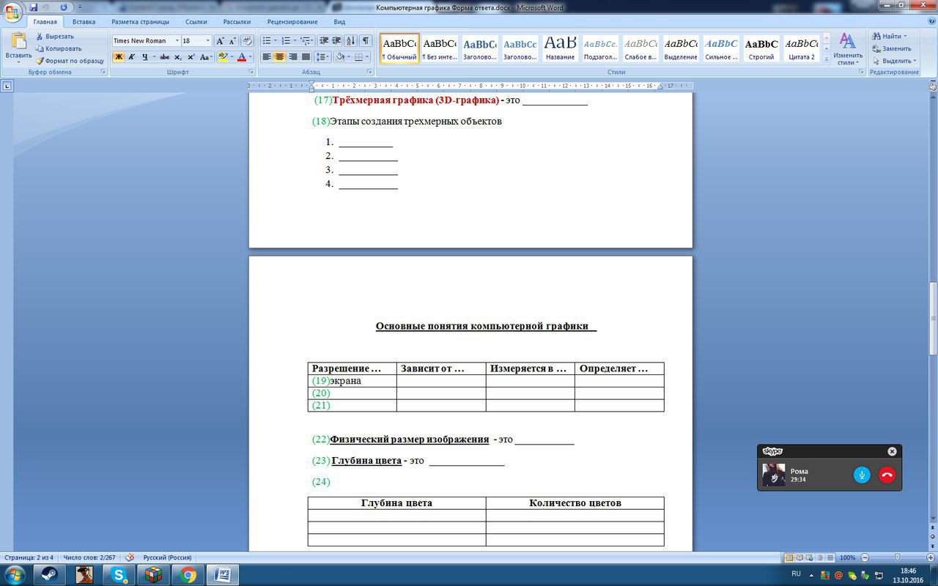
Task: Open the line spacing dropdown
Action: tap(323, 57)
